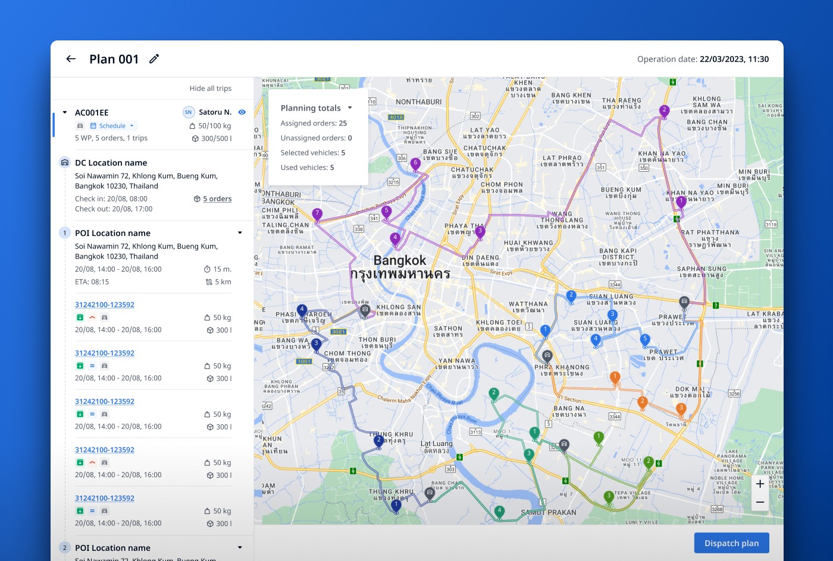Toggle AC001EE route visibility eye icon
833x561 pixels.
click(x=242, y=112)
